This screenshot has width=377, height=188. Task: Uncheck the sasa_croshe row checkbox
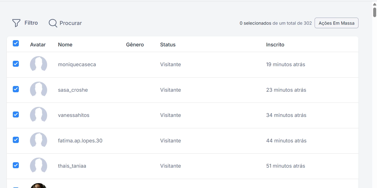[x=16, y=89]
